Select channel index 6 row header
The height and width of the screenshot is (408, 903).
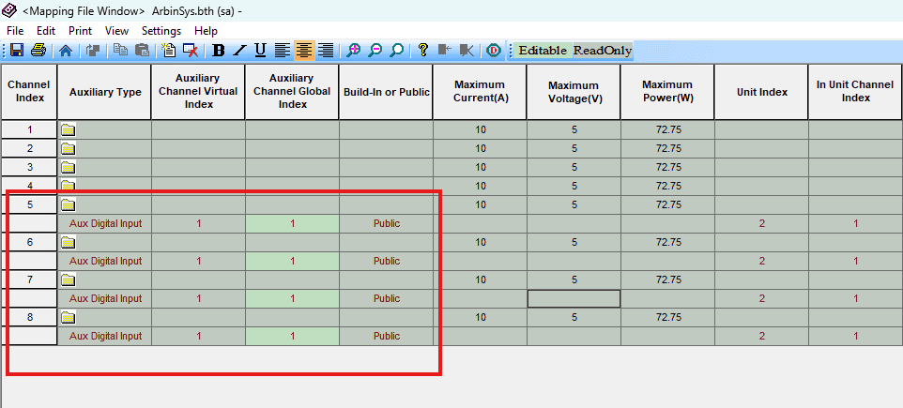[29, 242]
